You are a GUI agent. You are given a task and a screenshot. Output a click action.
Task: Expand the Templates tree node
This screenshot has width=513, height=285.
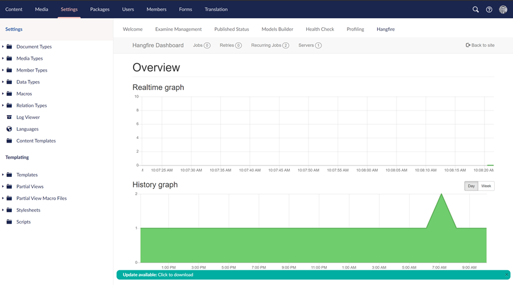pyautogui.click(x=3, y=175)
